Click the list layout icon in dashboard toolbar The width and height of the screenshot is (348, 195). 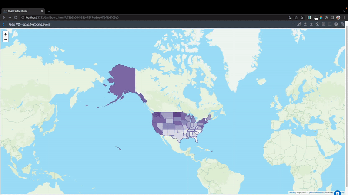[x=324, y=24]
